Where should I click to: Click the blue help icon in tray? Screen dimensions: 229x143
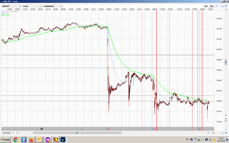pyautogui.click(x=192, y=139)
